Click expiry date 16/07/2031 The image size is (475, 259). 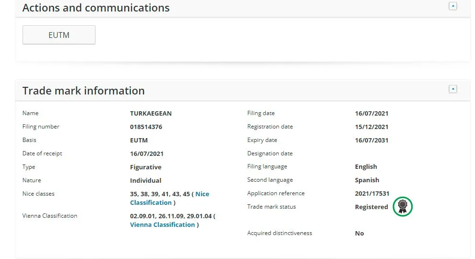pos(372,140)
